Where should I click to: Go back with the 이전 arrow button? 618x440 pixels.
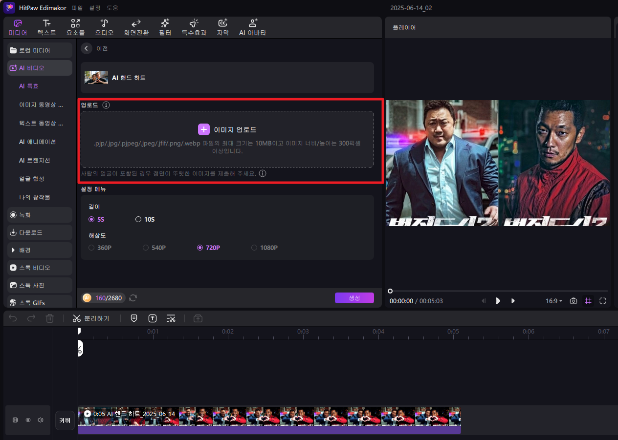(87, 48)
